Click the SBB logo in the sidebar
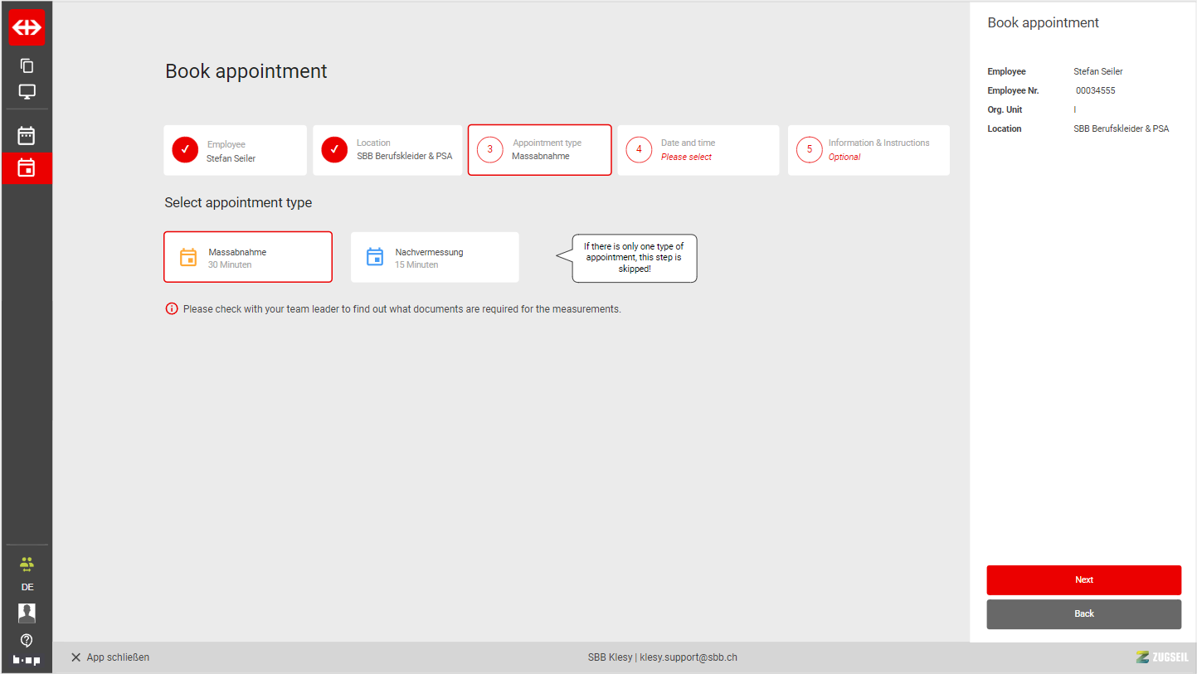The height and width of the screenshot is (674, 1197). coord(27,27)
